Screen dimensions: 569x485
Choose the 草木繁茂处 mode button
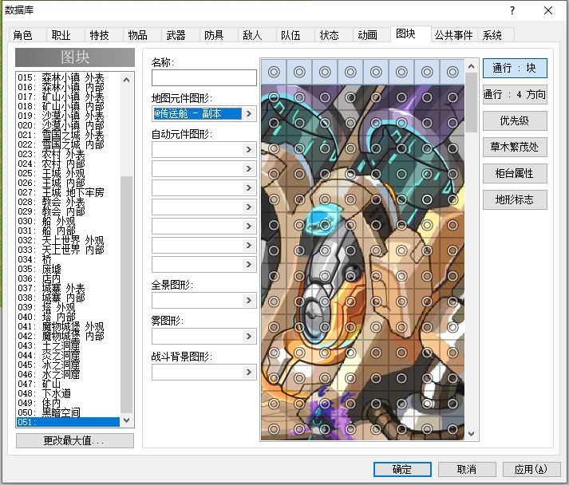point(515,147)
